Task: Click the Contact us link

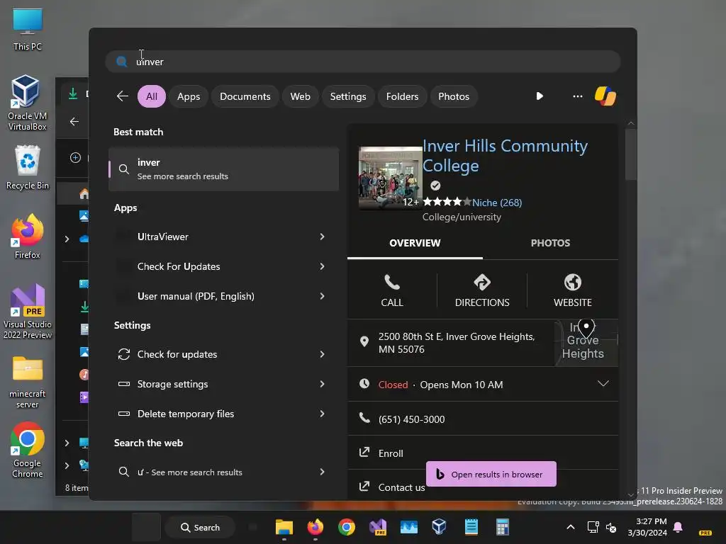Action: point(401,487)
